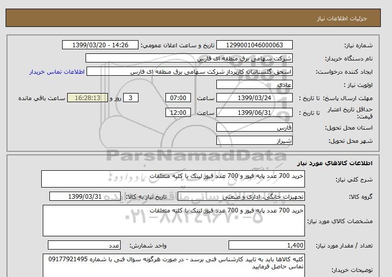The height and width of the screenshot is (277, 392).
Task: Click the label شماره نیاز
Action: click(x=358, y=45)
